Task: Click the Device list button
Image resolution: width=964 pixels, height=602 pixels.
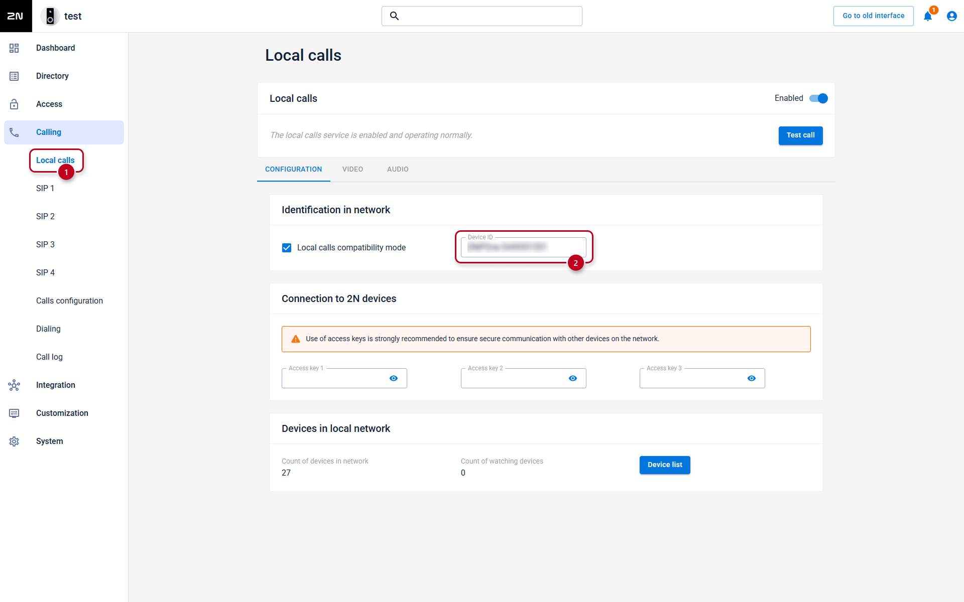Action: coord(665,465)
